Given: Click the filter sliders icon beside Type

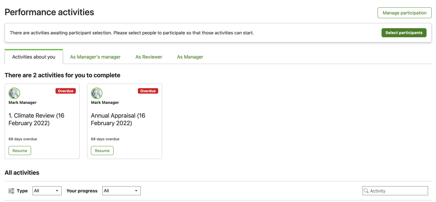Looking at the screenshot, I should pos(11,191).
